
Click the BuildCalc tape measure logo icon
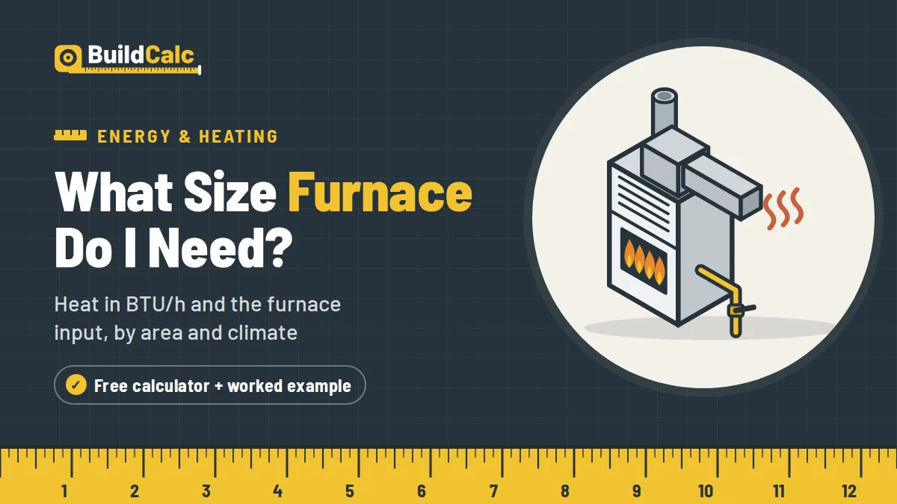point(69,57)
